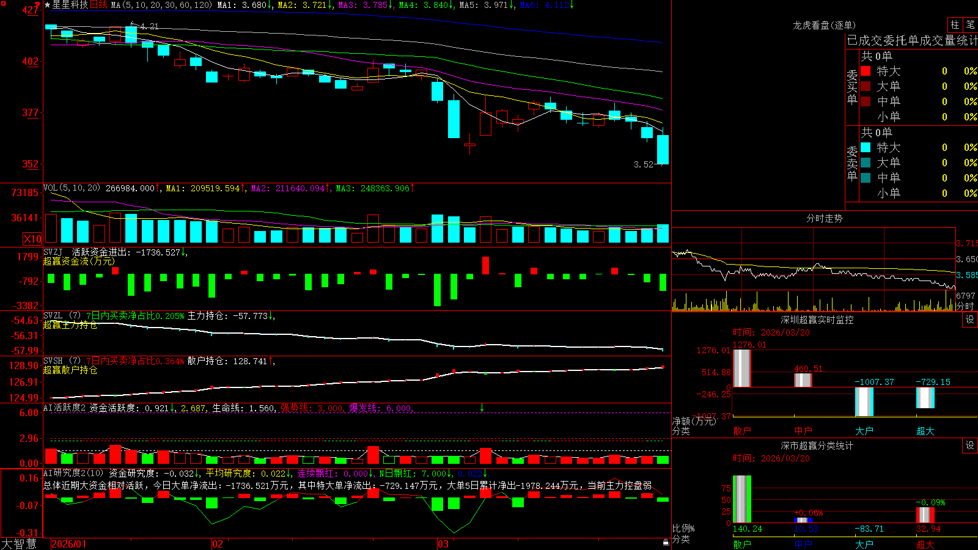
Task: Click the 委卖单 section label
Action: point(852,163)
